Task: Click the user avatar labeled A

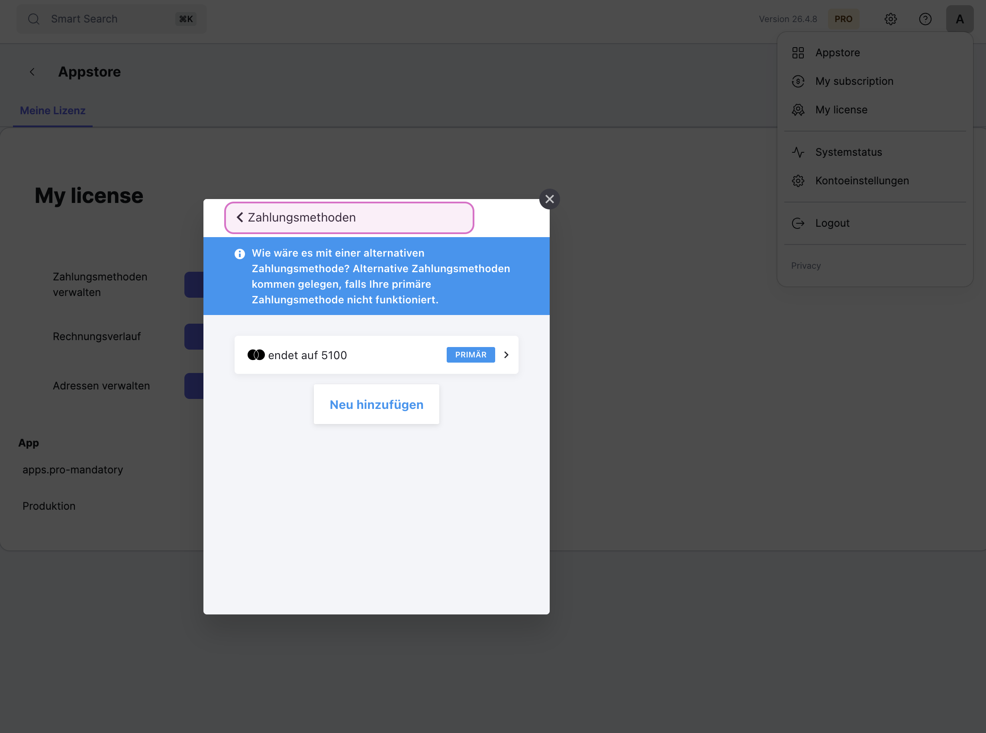Action: tap(960, 19)
